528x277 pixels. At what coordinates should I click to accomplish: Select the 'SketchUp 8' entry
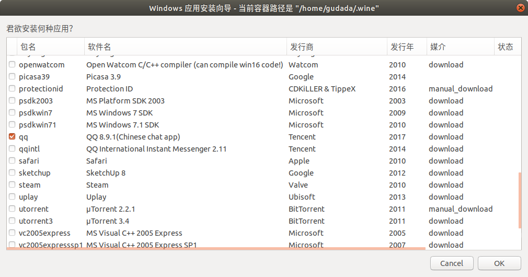click(x=106, y=173)
